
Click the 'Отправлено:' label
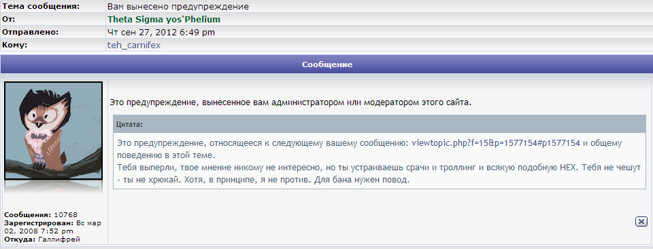(x=30, y=32)
